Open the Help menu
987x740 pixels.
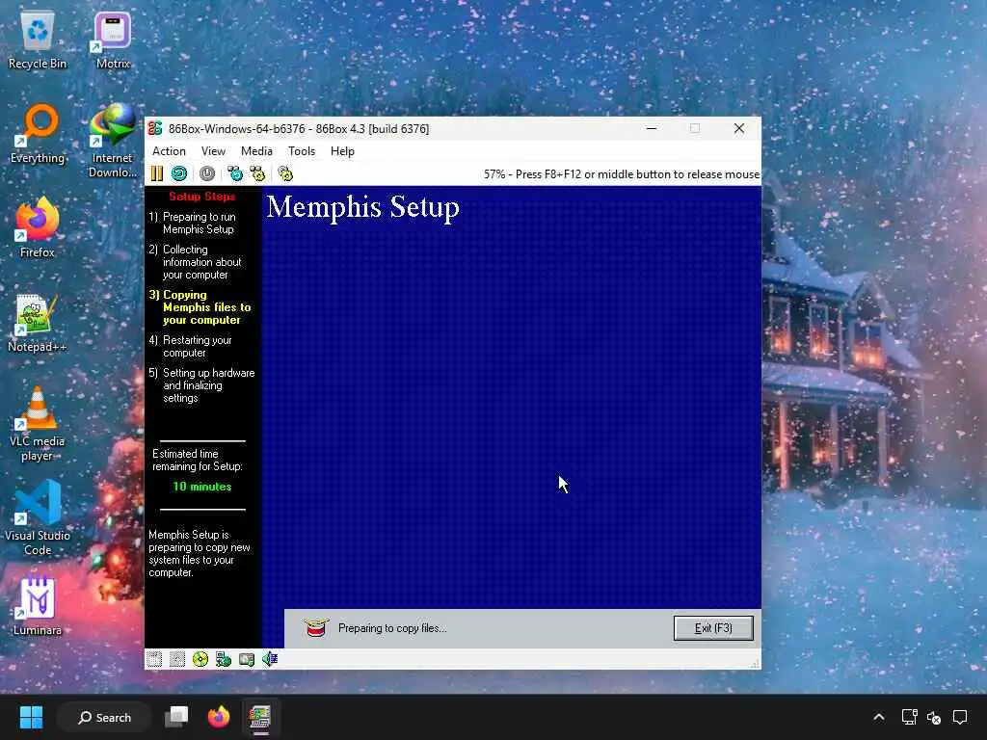(x=342, y=151)
